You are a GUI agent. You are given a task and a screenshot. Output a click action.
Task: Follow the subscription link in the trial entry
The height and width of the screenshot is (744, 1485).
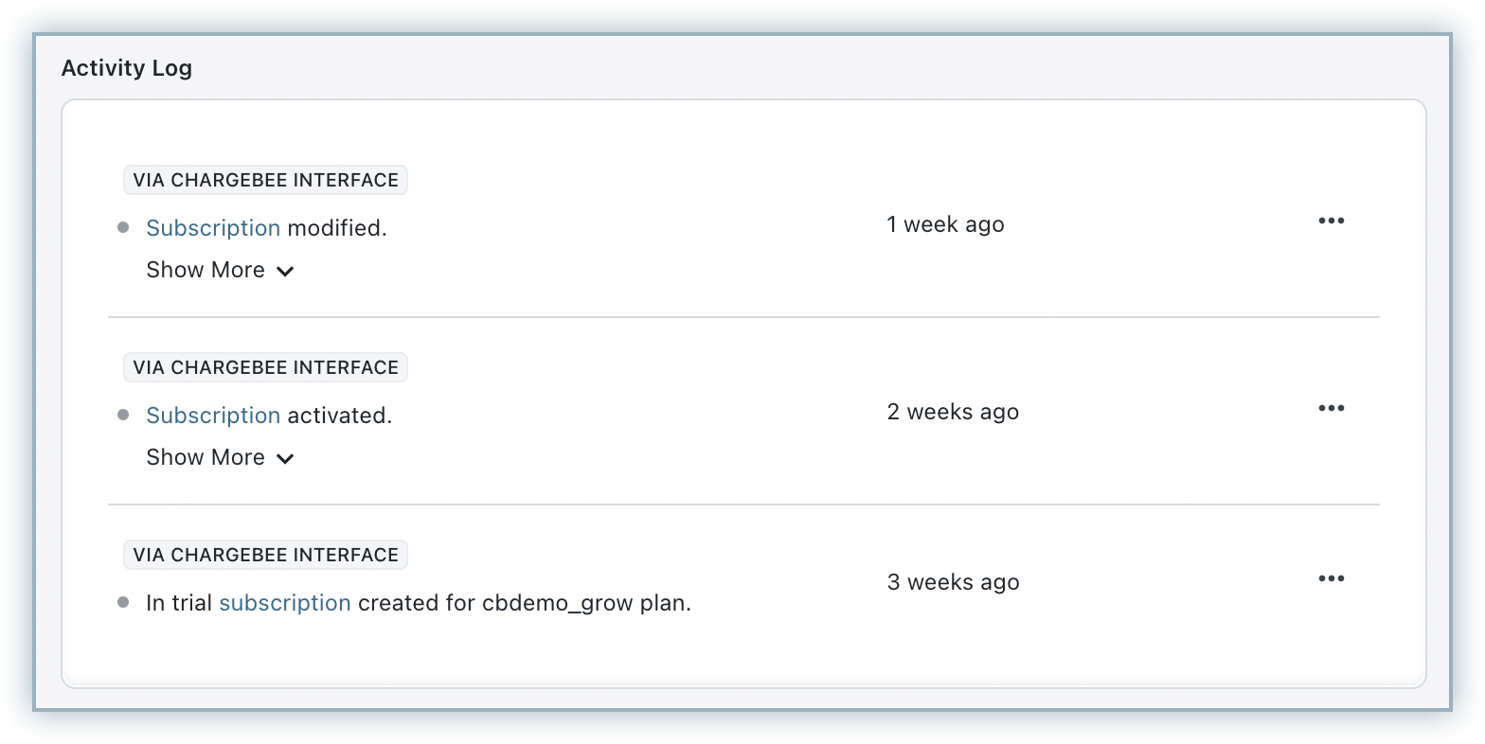click(x=285, y=603)
